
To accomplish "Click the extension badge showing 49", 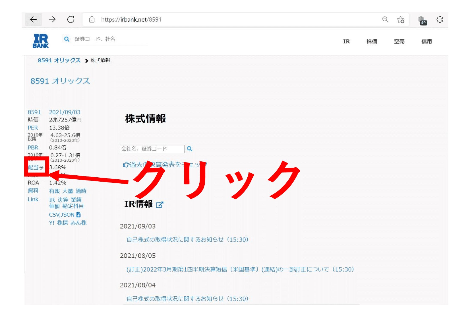I will click(422, 20).
